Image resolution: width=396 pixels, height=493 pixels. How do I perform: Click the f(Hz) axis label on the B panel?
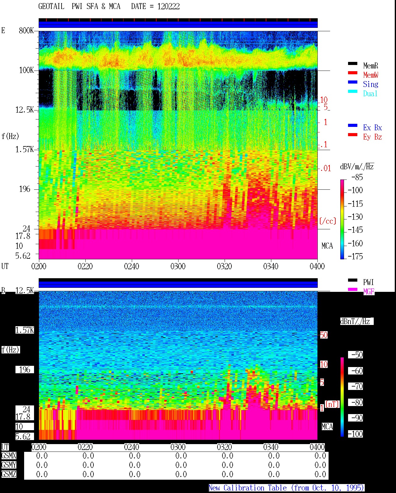point(10,350)
